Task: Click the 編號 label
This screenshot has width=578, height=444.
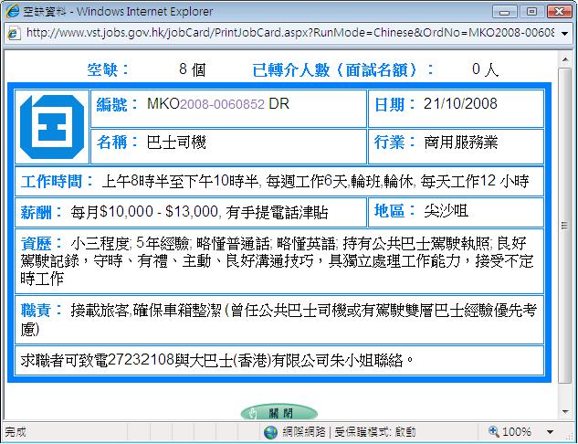Action: pyautogui.click(x=117, y=104)
